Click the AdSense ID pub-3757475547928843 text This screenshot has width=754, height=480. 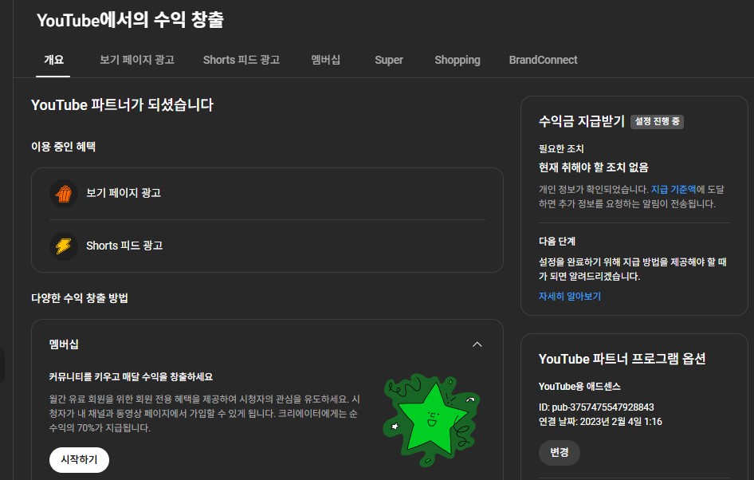click(x=596, y=407)
